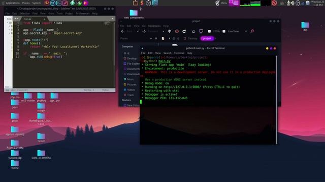Open the Forward history dropdown arrow

point(164,31)
